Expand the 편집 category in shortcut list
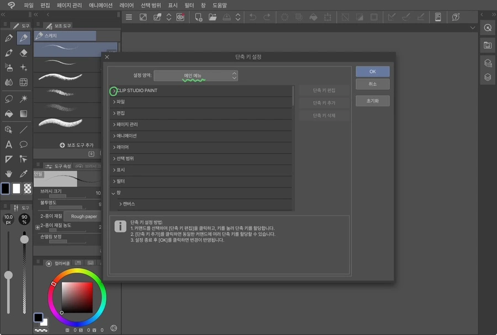Viewport: 497px width, 335px height. point(114,114)
